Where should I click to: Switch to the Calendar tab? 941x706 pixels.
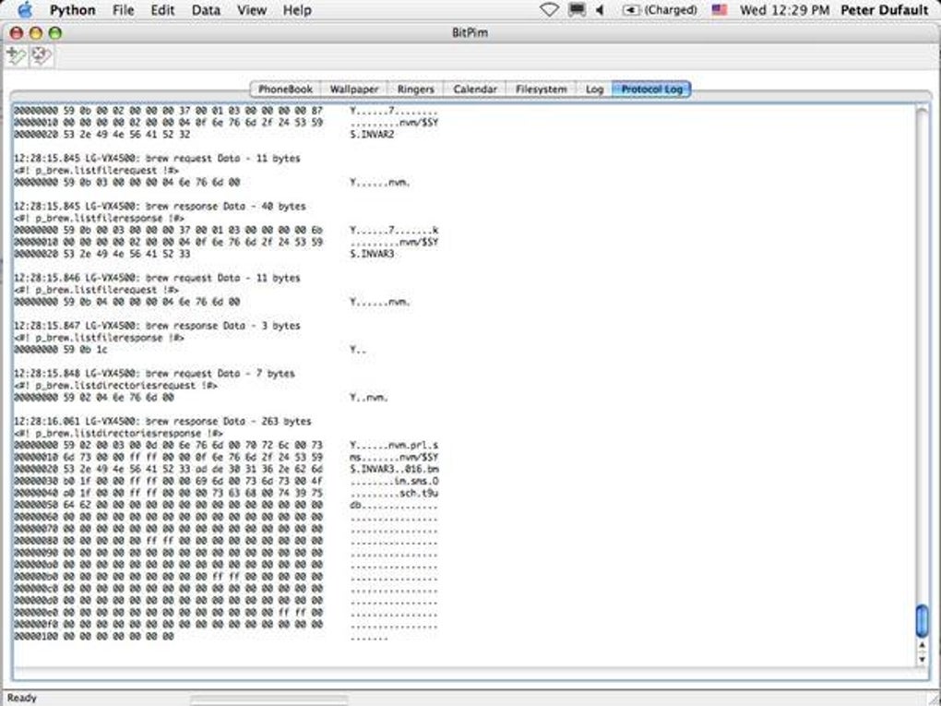[475, 89]
